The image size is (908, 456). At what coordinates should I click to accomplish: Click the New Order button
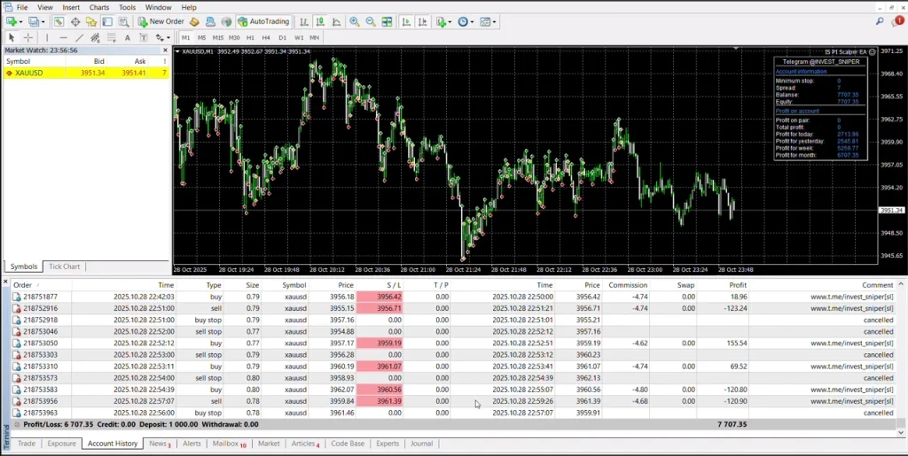[x=161, y=21]
